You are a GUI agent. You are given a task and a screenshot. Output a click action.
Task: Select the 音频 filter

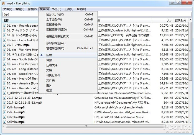click(68, 60)
